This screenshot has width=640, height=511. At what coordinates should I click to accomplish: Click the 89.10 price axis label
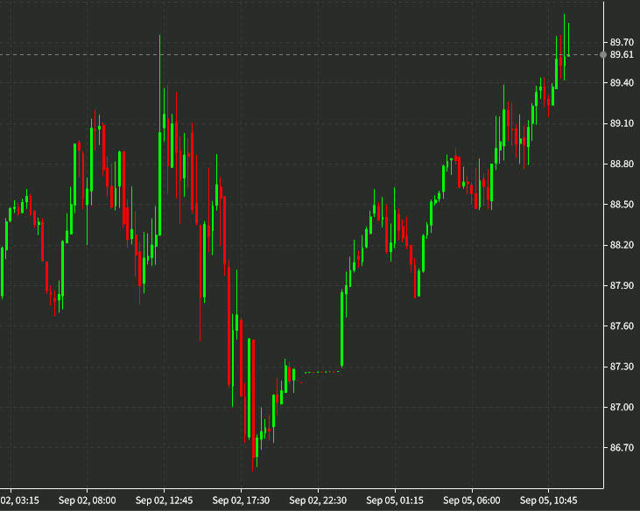[622, 123]
